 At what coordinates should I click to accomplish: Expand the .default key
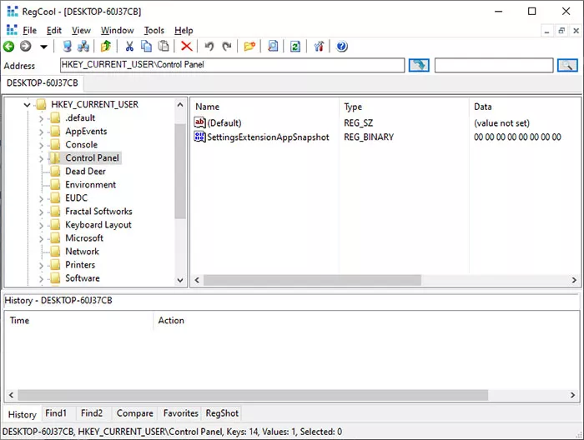tap(41, 118)
